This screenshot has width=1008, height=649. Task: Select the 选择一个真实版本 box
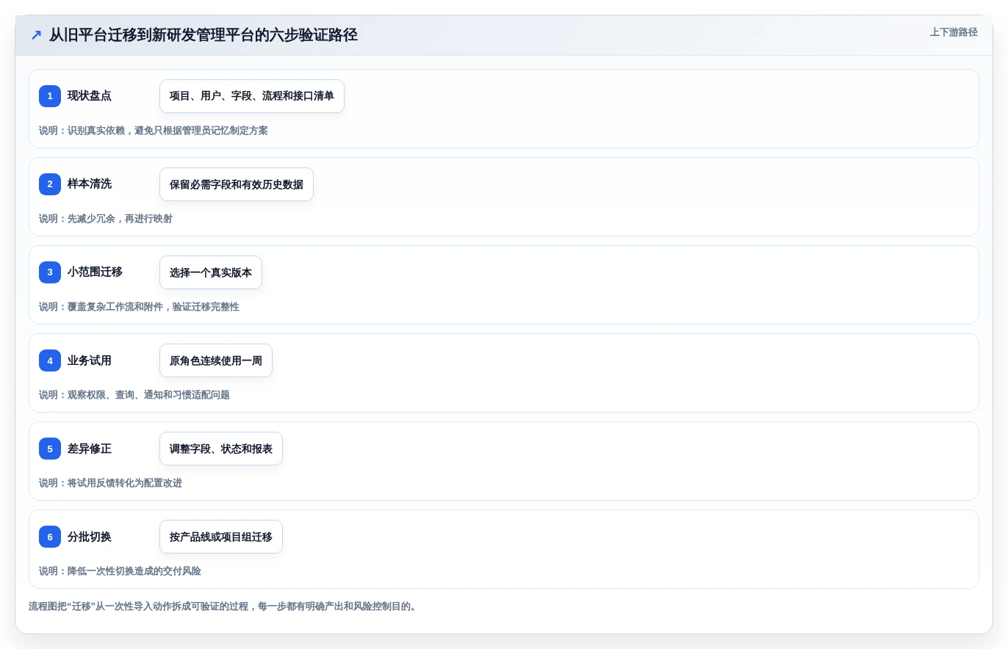pyautogui.click(x=211, y=272)
